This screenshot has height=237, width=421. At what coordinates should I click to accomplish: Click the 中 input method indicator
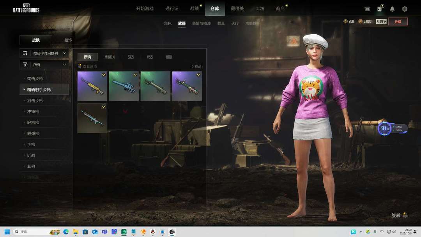tap(382, 232)
